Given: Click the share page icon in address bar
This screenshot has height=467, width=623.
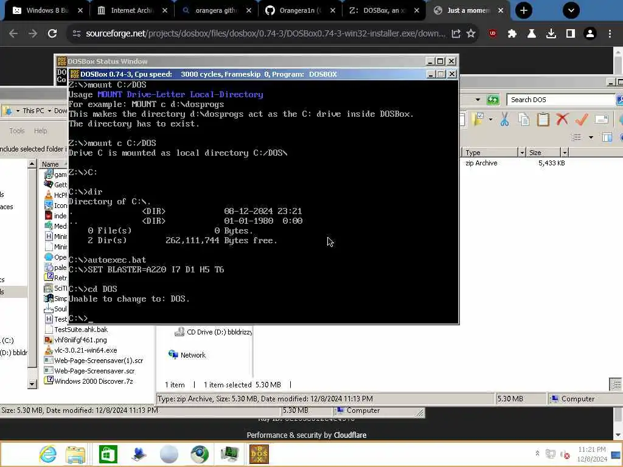Looking at the screenshot, I should (456, 34).
